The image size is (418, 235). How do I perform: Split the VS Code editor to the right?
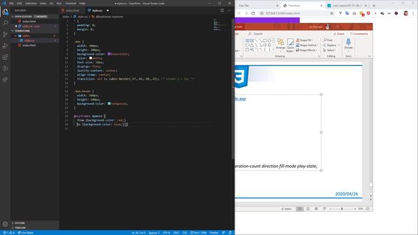point(222,10)
